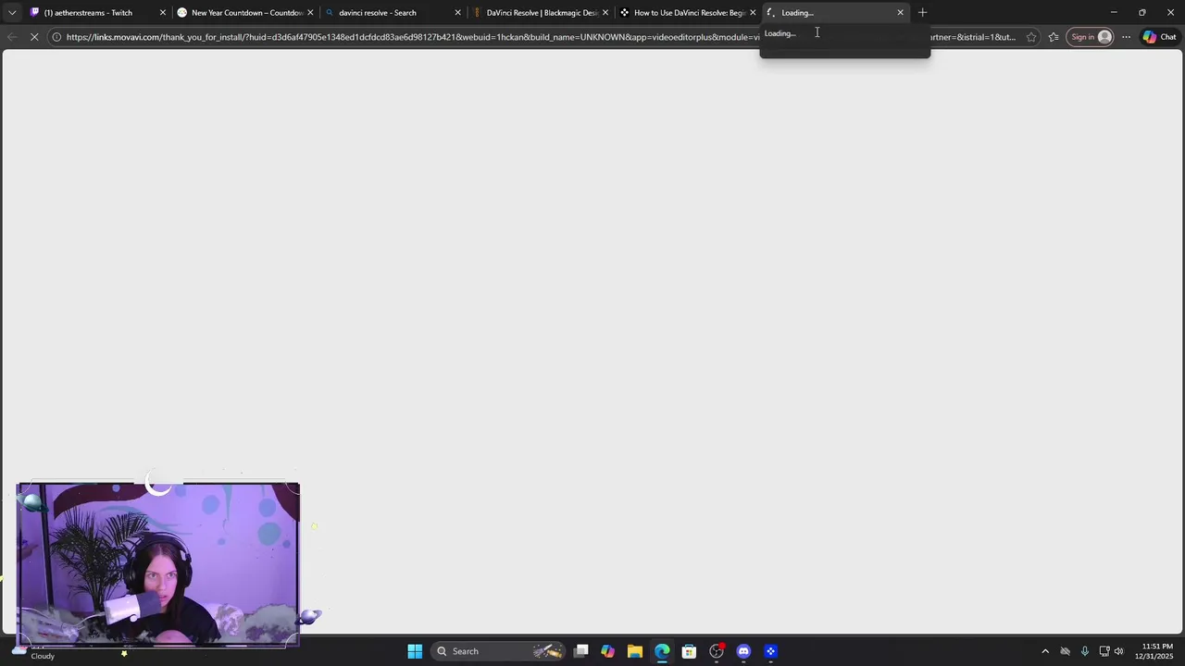Viewport: 1185px width, 666px height.
Task: Open network settings tray icon
Action: point(1104,651)
